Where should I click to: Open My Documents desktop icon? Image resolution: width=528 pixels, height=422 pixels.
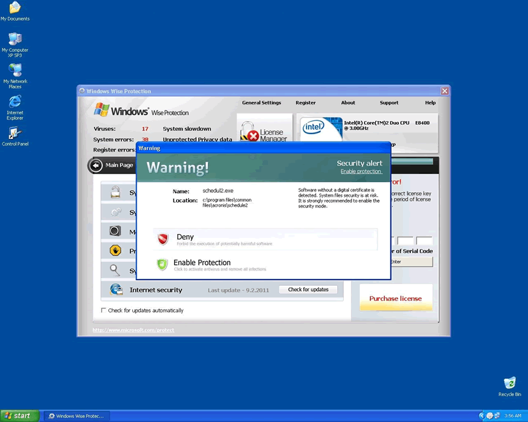pyautogui.click(x=15, y=8)
